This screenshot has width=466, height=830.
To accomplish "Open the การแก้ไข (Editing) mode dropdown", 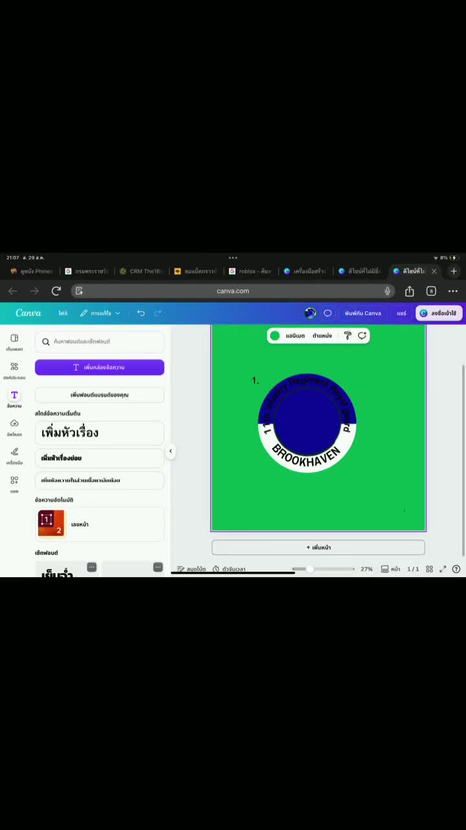I will tap(100, 313).
